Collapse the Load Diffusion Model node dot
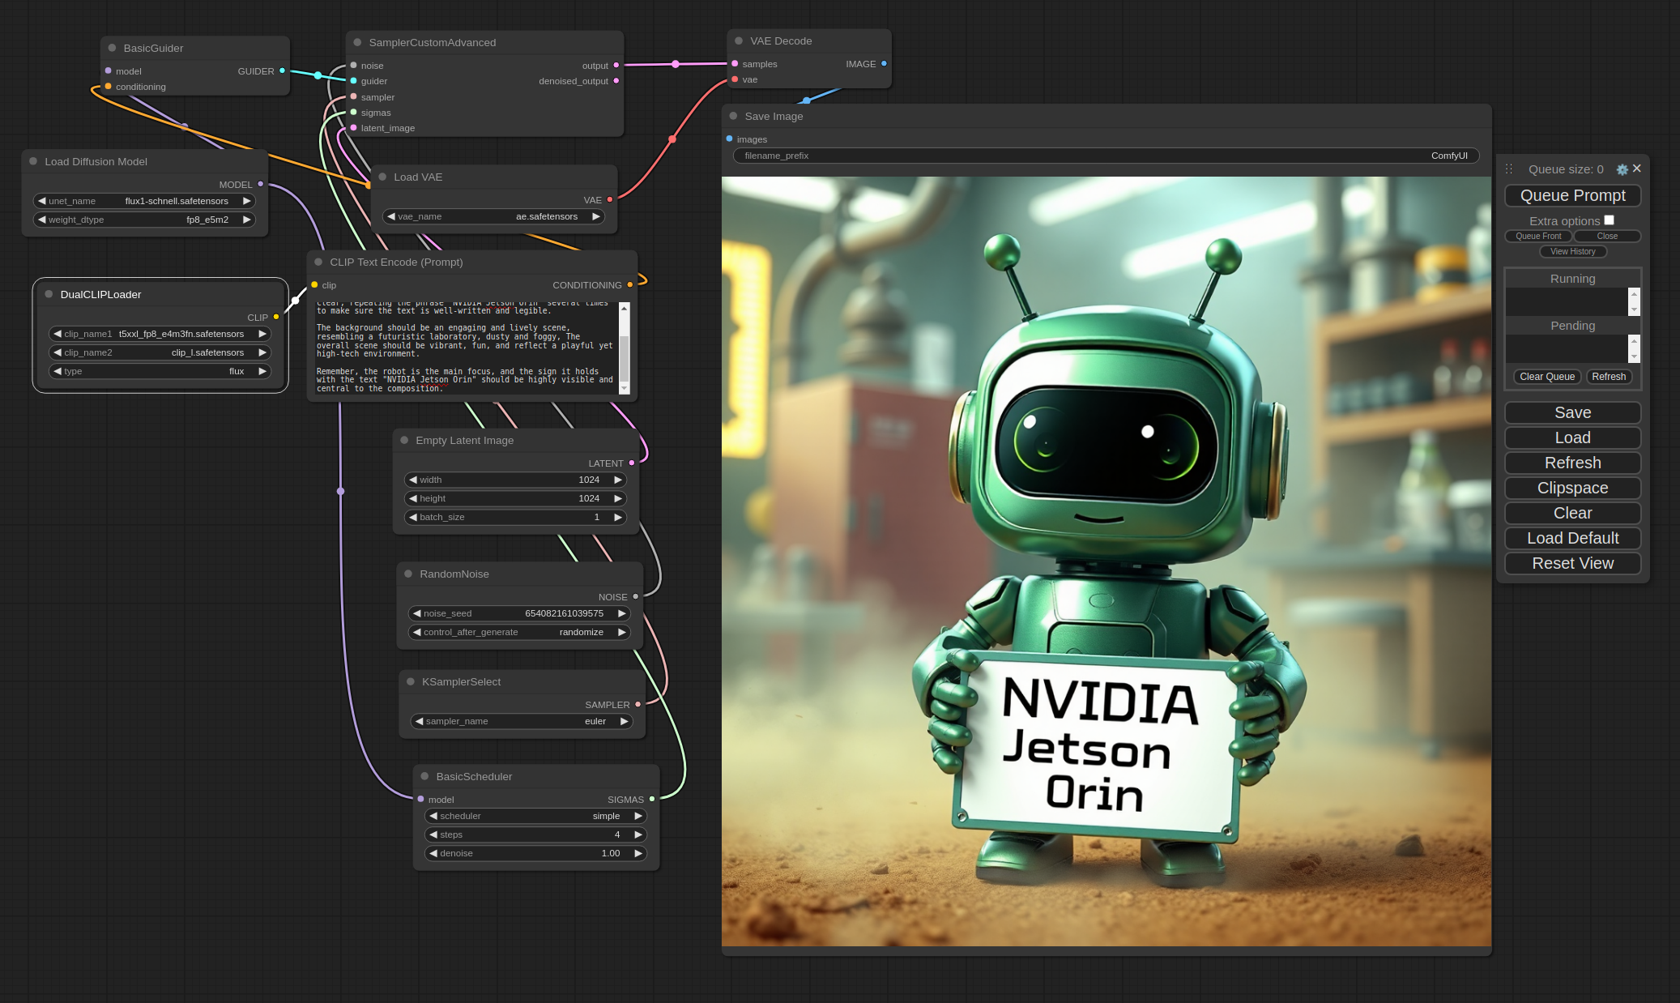This screenshot has height=1003, width=1680. click(33, 161)
